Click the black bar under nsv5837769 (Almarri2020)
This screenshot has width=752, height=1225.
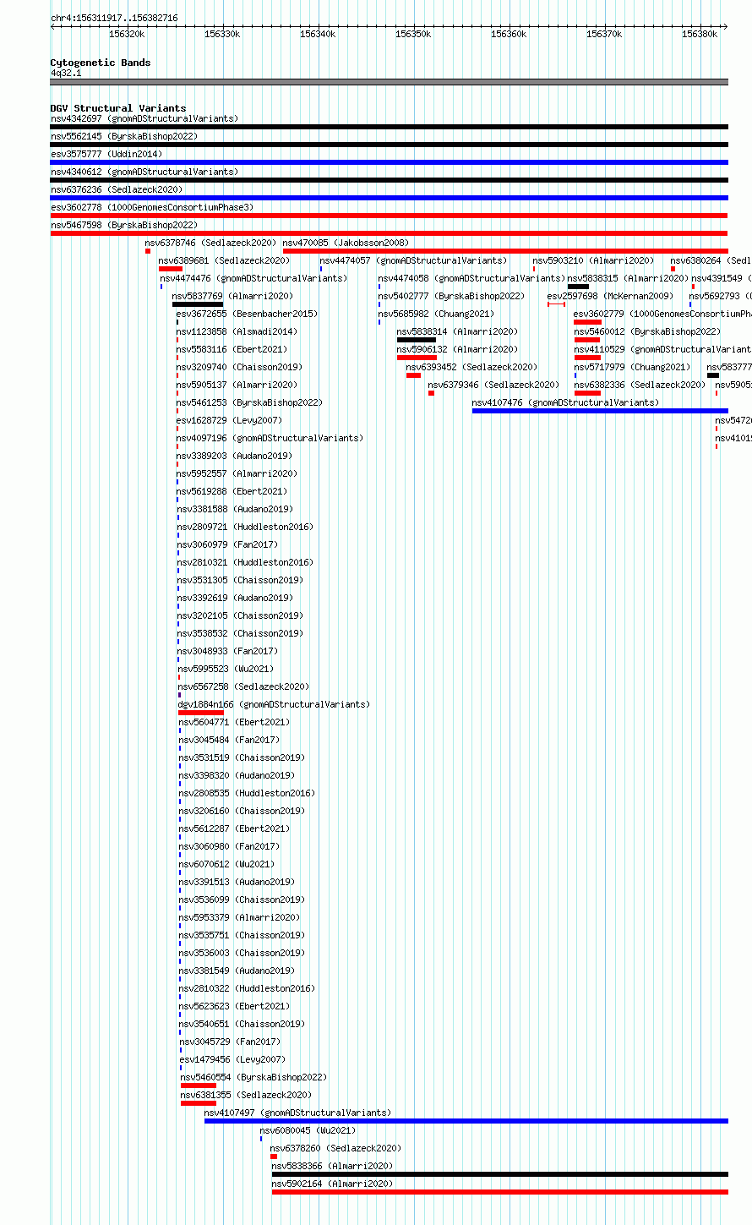[198, 304]
